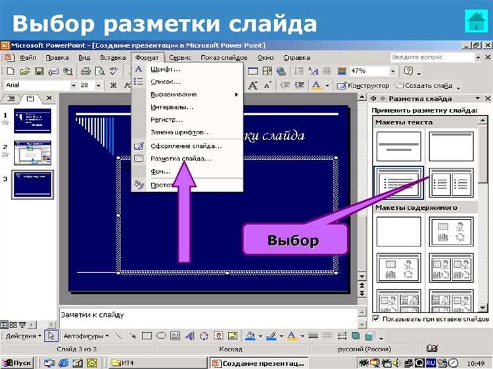Click the Создать слайд button

tap(425, 86)
